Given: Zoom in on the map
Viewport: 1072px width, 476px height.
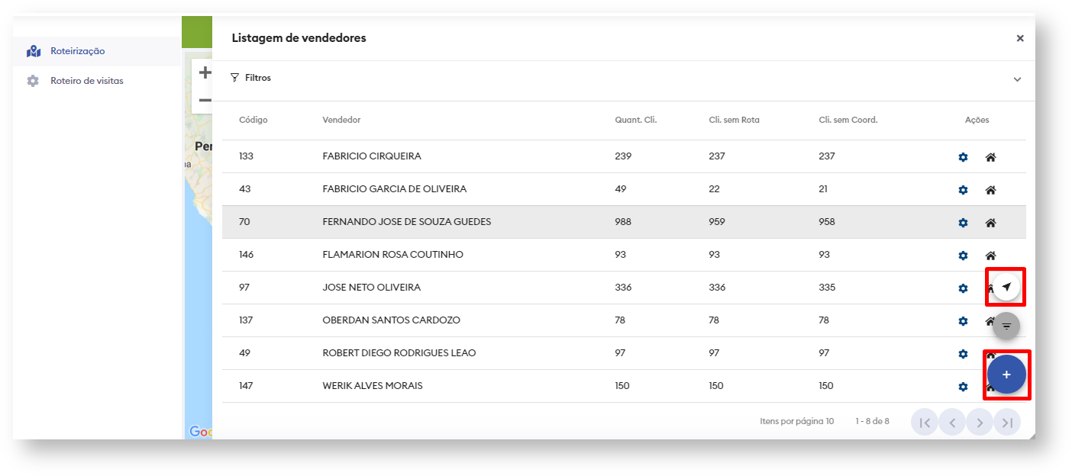Looking at the screenshot, I should pyautogui.click(x=205, y=73).
